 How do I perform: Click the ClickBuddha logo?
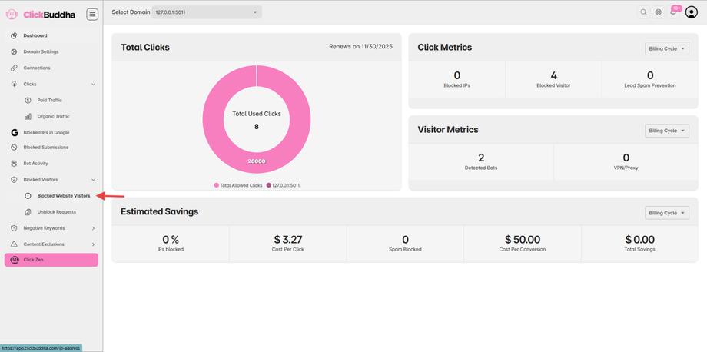40,15
